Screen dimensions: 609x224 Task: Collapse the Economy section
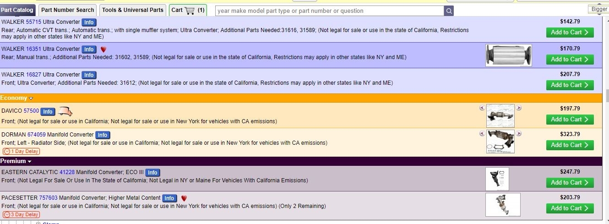pos(31,98)
